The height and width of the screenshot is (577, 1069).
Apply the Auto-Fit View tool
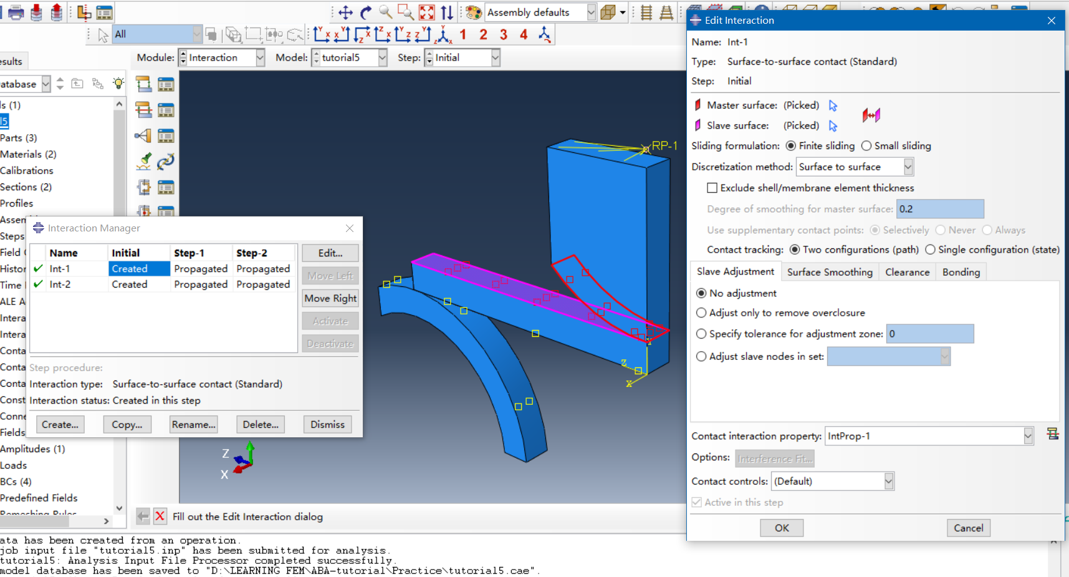(x=426, y=12)
